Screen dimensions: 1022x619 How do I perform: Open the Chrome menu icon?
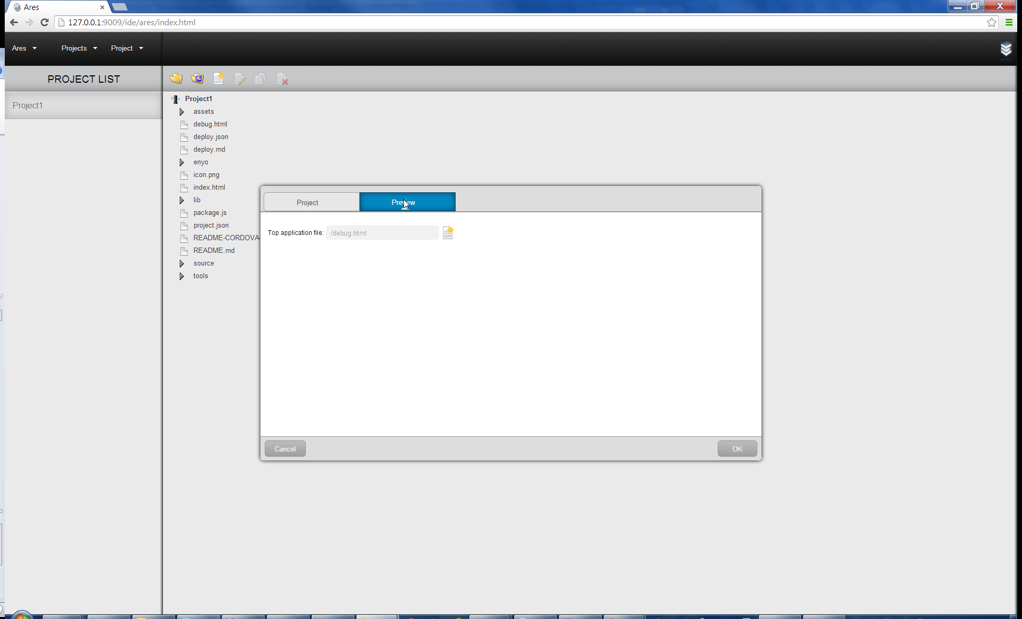(1009, 22)
